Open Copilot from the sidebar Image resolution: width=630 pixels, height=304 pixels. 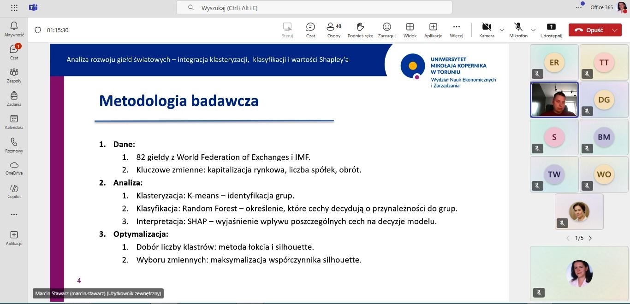coord(14,191)
